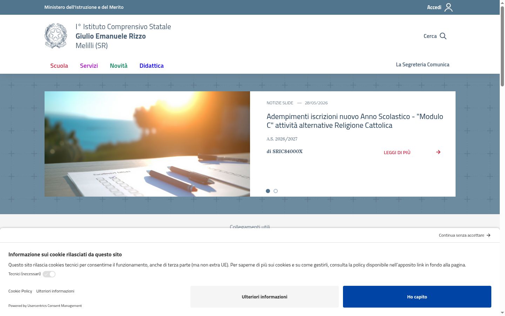Click the date 28/05/2026 on the slide
The height and width of the screenshot is (316, 505).
pos(316,103)
